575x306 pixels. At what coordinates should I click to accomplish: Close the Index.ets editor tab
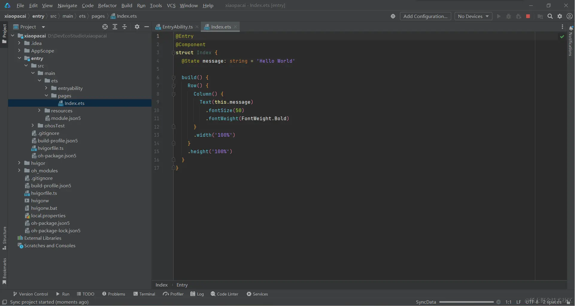point(236,27)
